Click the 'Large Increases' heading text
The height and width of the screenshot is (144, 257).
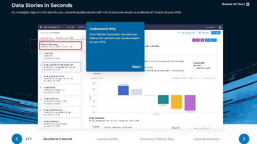coord(97,118)
